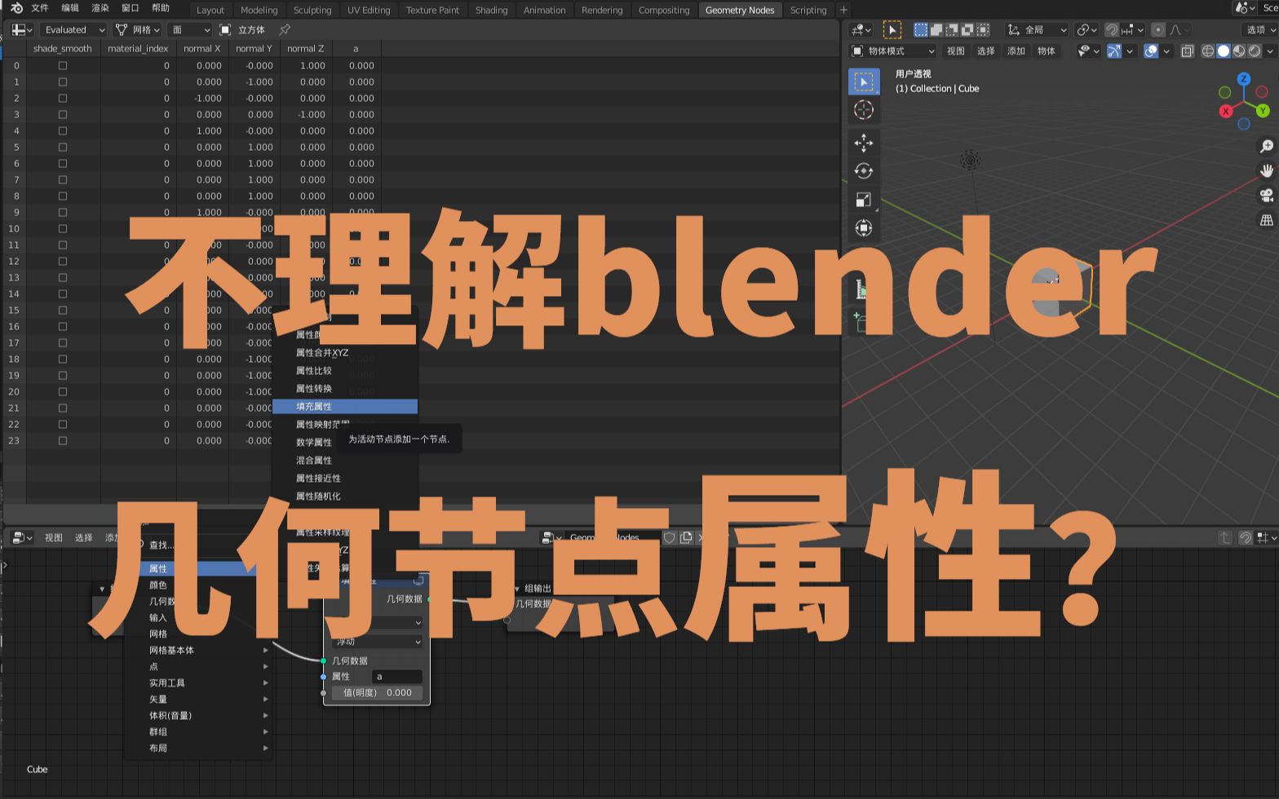
Task: Open the 网格基本体 submenu in add menu
Action: (198, 650)
